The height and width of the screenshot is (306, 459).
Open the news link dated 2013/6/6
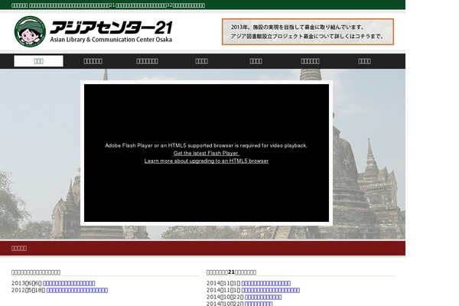pyautogui.click(x=69, y=283)
